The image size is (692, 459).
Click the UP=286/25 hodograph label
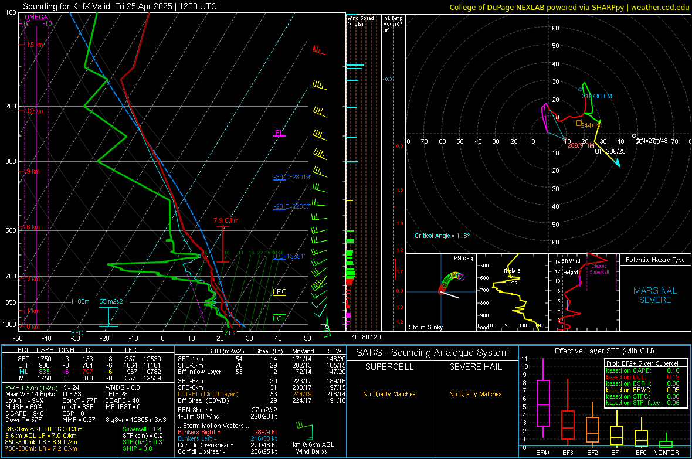click(x=610, y=151)
